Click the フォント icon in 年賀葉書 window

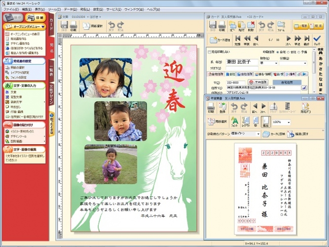[x=234, y=122]
